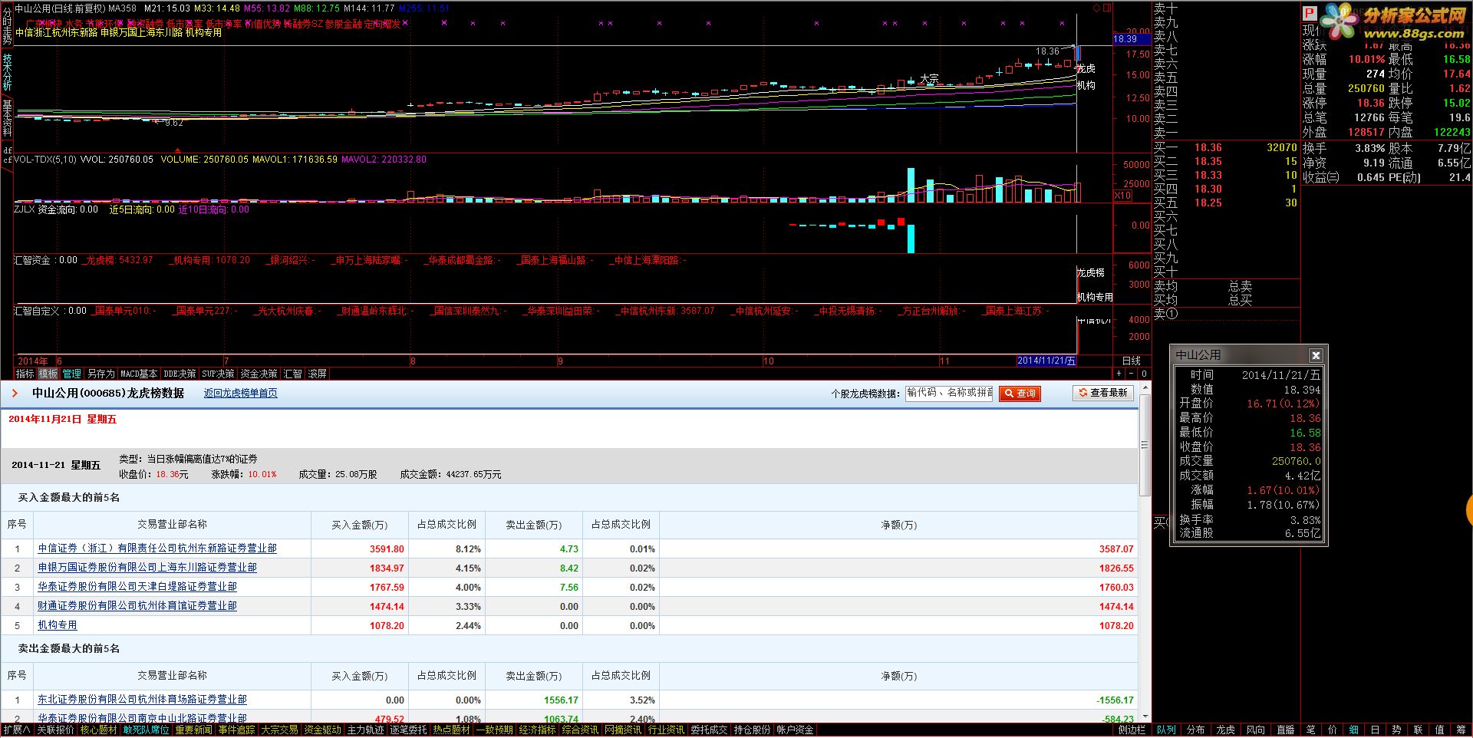Click the red P icon at top right
The width and height of the screenshot is (1473, 738).
(x=1310, y=13)
